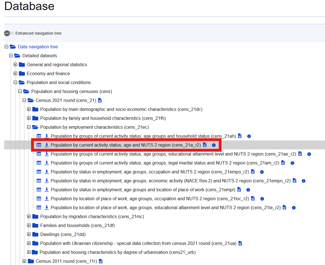Viewport: 325px width, 265px height.
Task: Expand General and regional statistics folder
Action: [x=15, y=65]
